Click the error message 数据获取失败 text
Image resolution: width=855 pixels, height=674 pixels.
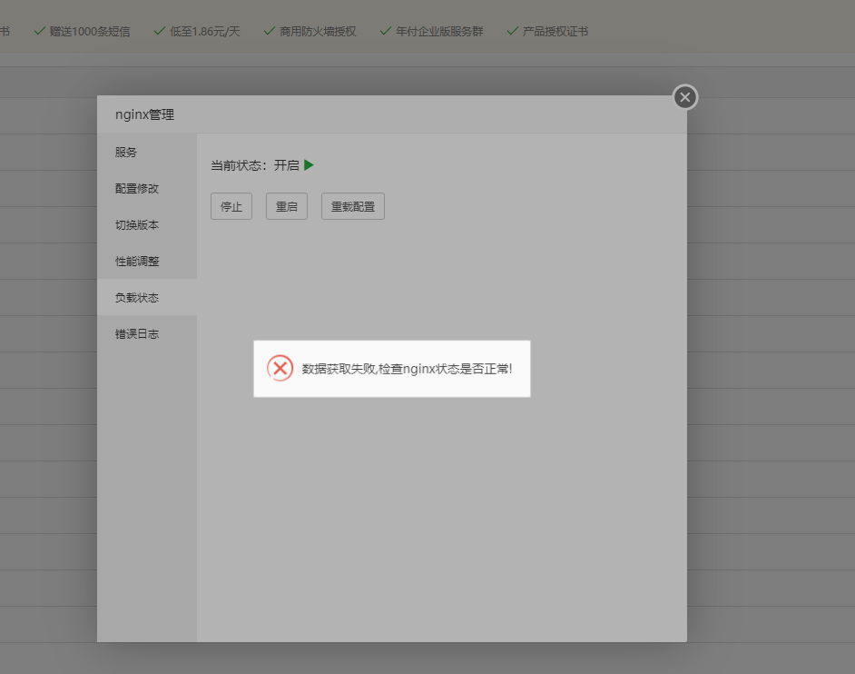click(x=407, y=369)
